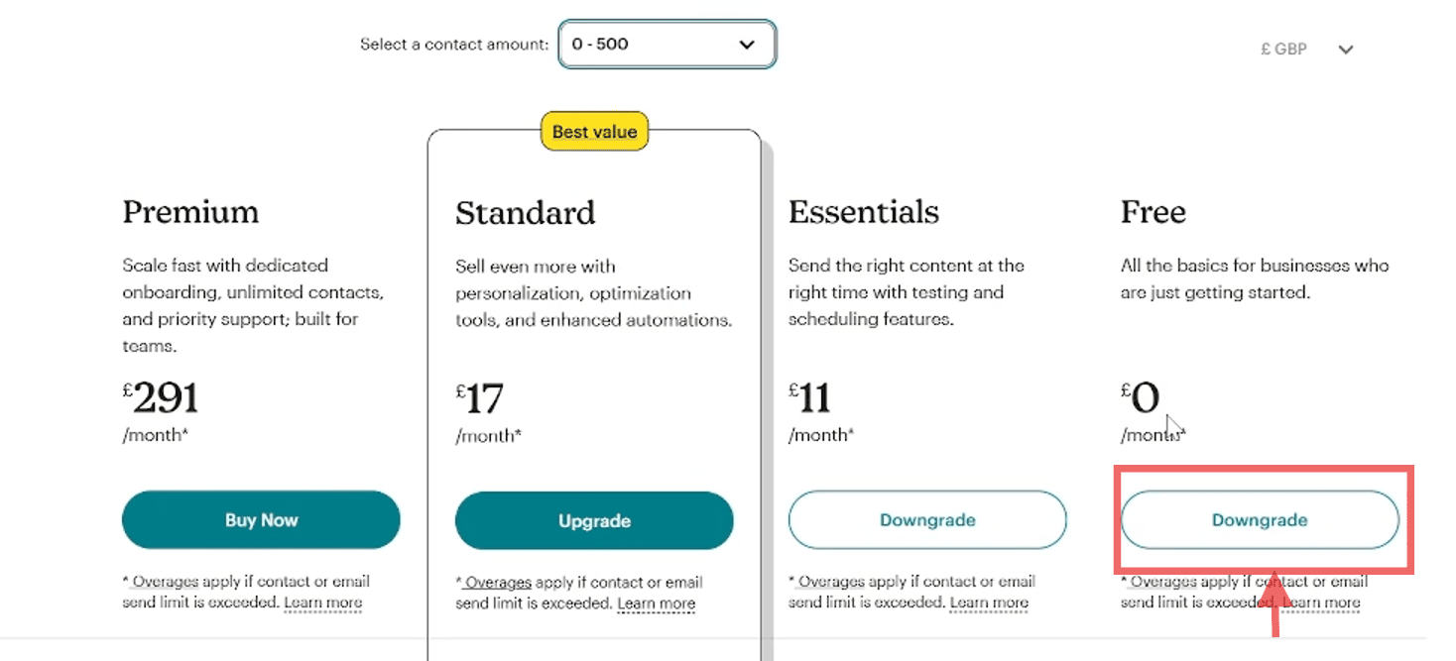
Task: Downgrade to the Essentials plan
Action: (926, 519)
